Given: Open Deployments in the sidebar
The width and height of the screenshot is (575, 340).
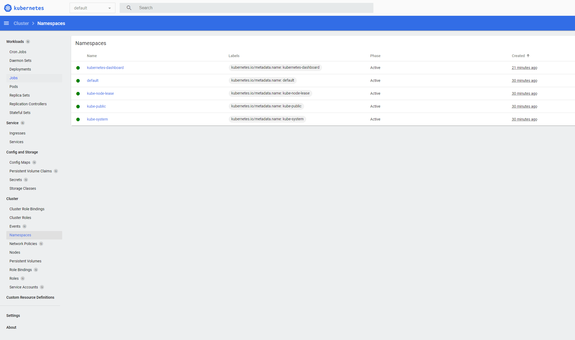Looking at the screenshot, I should (x=20, y=69).
